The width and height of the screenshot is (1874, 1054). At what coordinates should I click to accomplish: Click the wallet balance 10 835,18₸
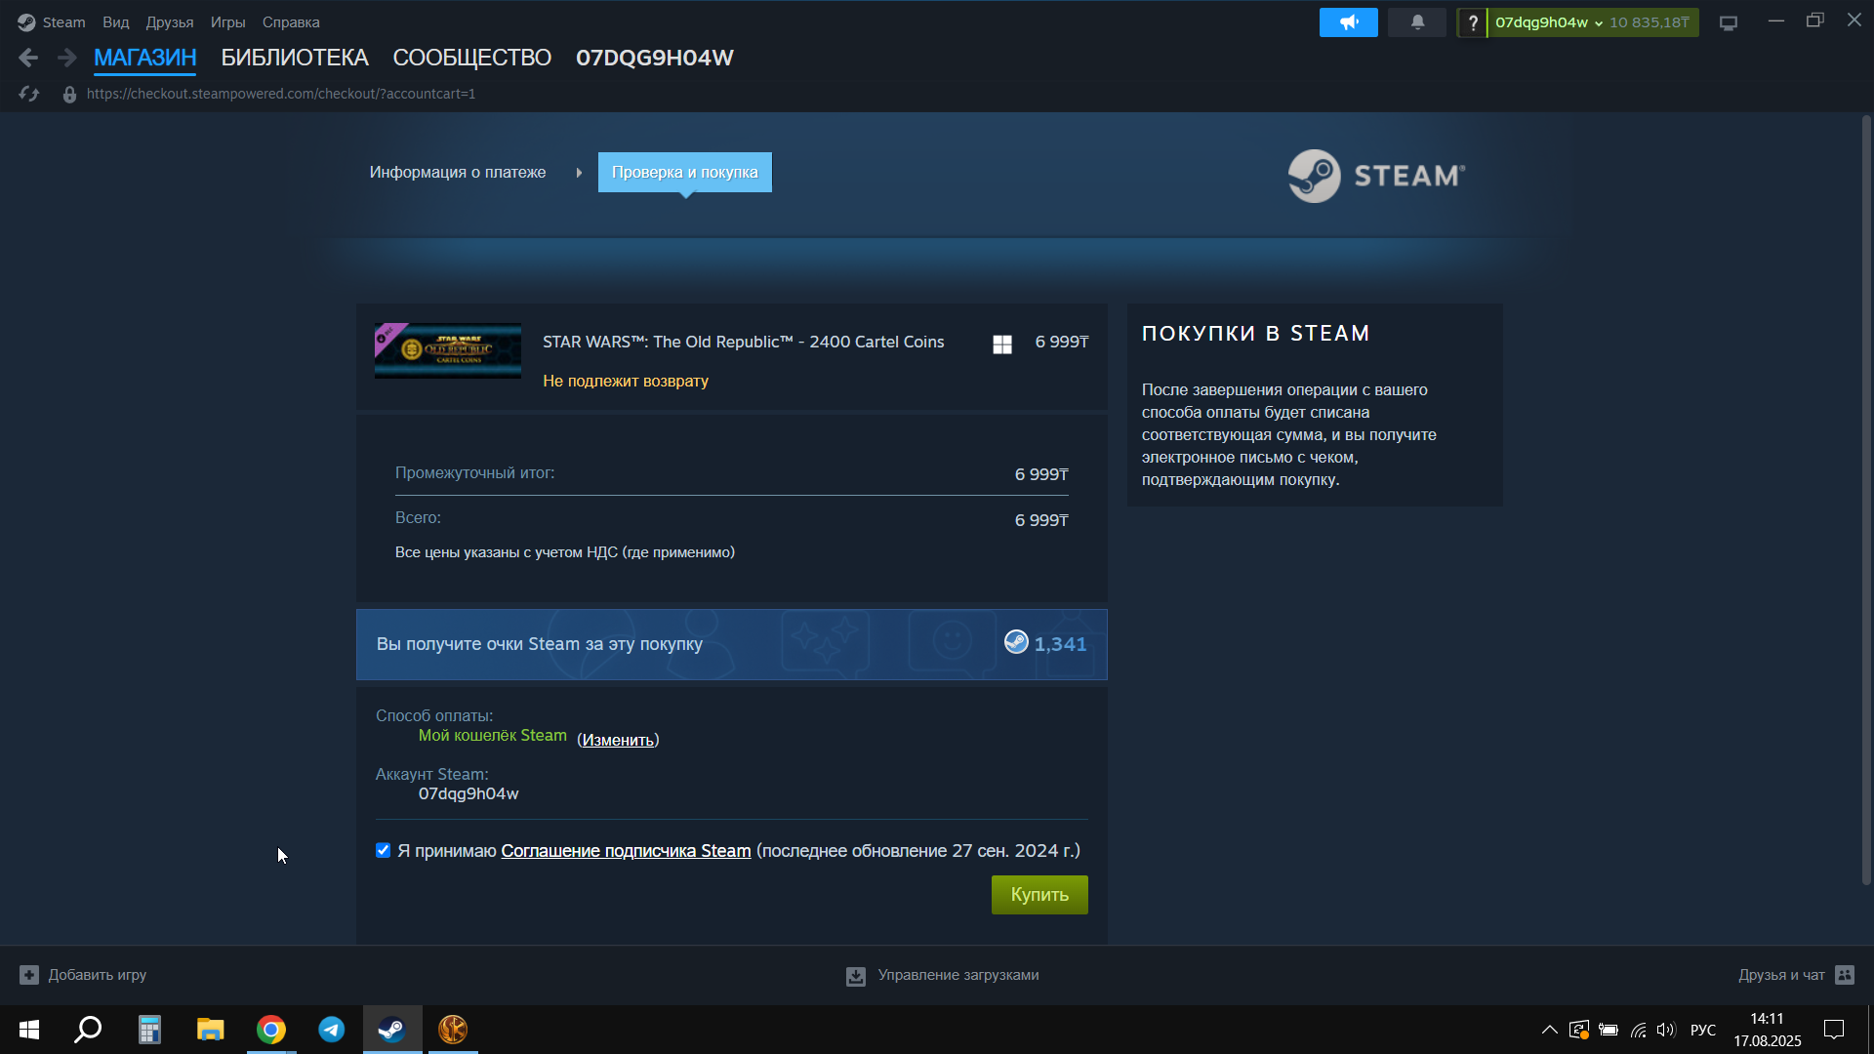click(1649, 22)
